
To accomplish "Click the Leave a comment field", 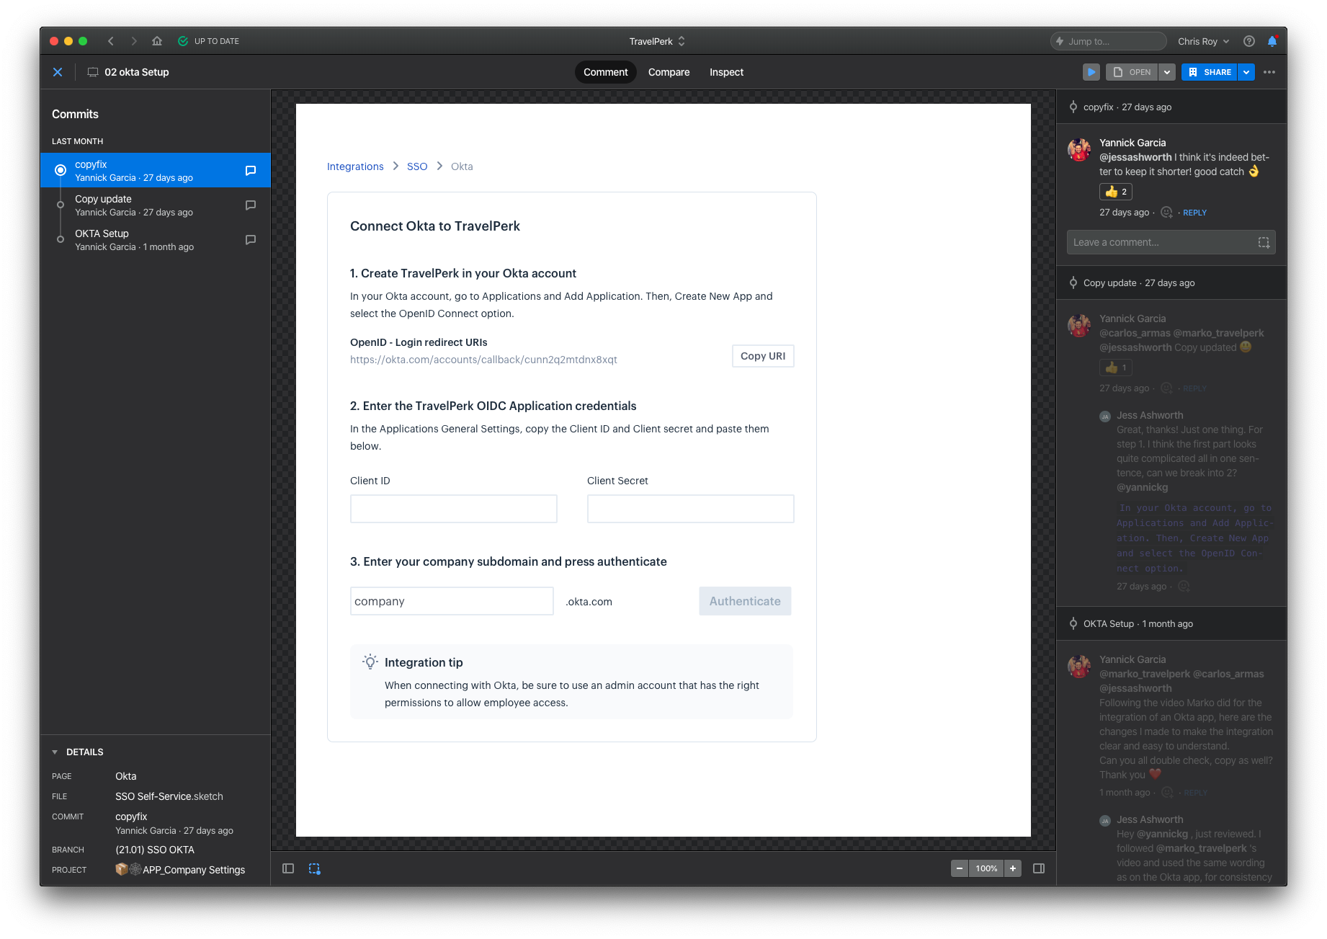I will point(1171,242).
